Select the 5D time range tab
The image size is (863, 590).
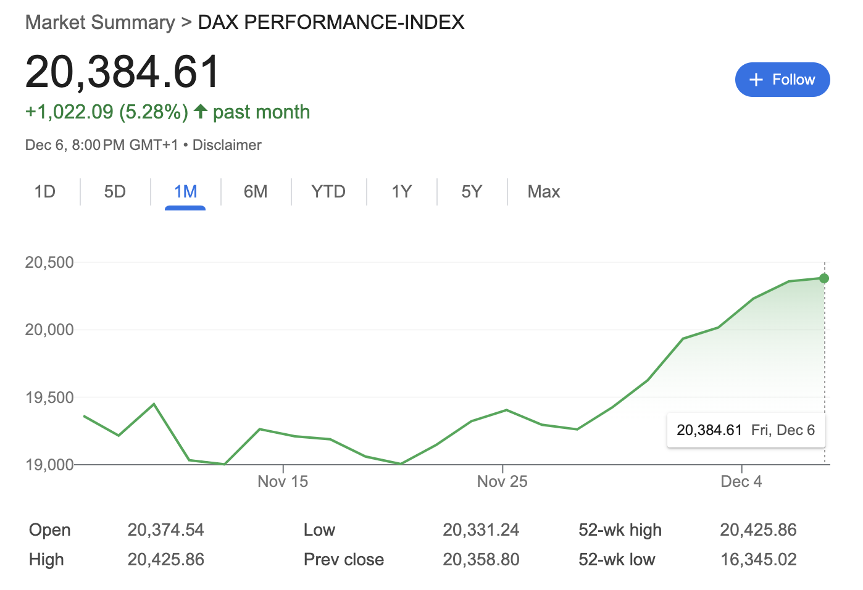(x=115, y=192)
